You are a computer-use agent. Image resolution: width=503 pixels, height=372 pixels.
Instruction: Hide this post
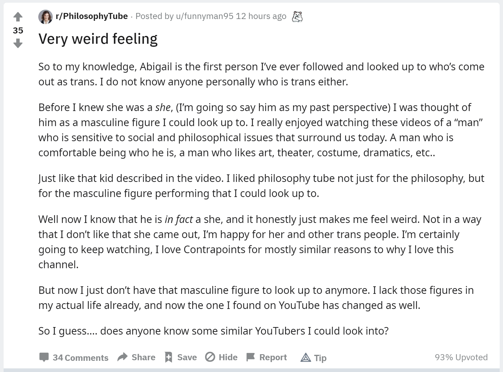click(221, 357)
